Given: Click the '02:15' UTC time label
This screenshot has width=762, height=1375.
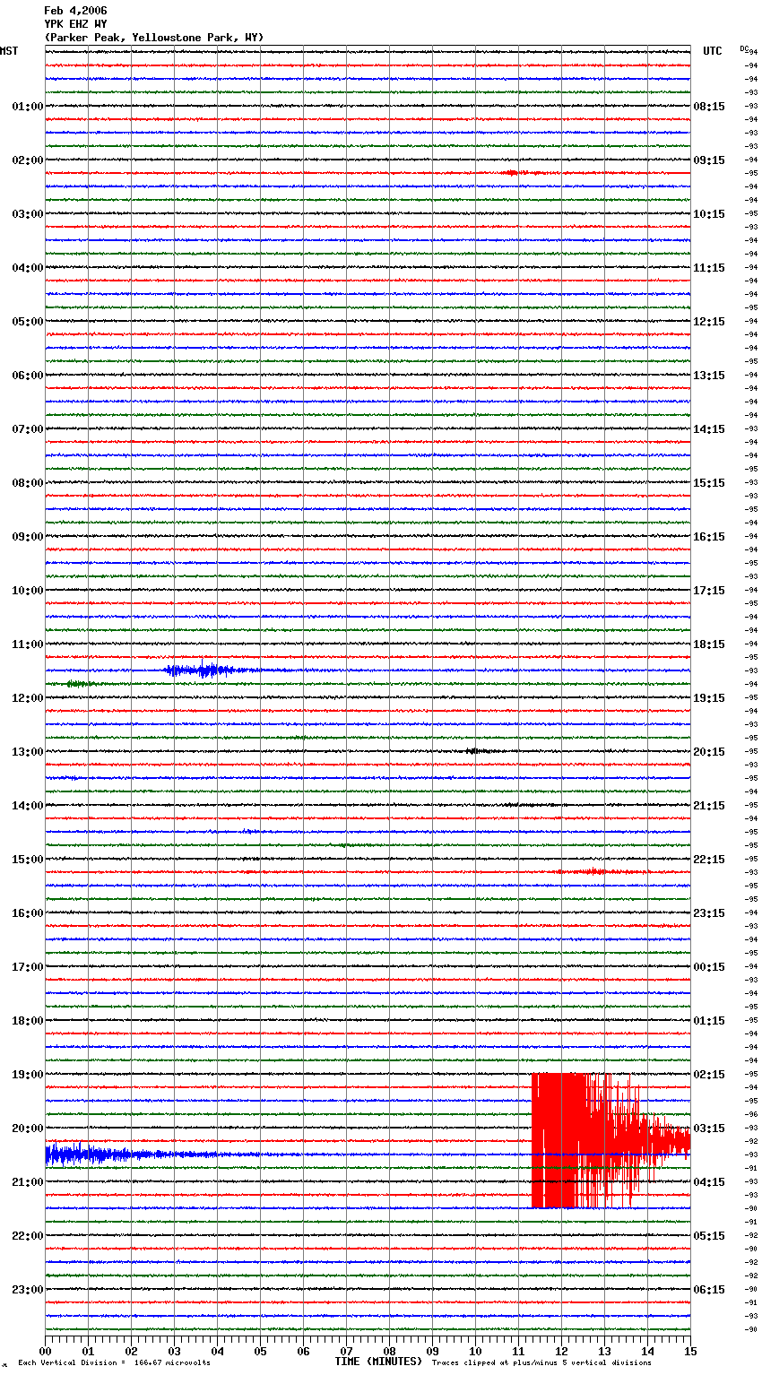Looking at the screenshot, I should (709, 1075).
